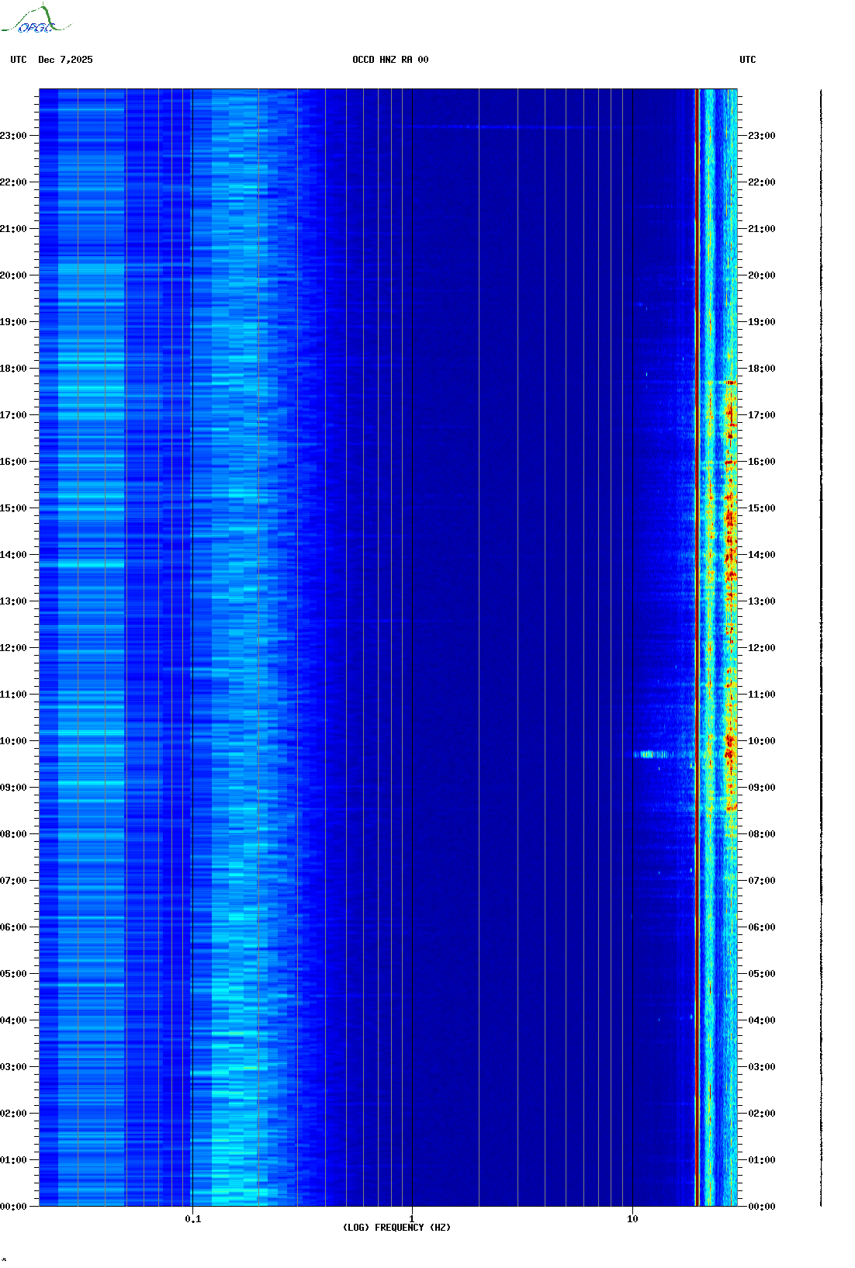Click the 04:00 label on the left axis
Image resolution: width=855 pixels, height=1268 pixels.
[x=13, y=1020]
